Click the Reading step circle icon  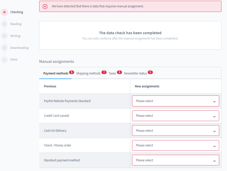[4, 24]
